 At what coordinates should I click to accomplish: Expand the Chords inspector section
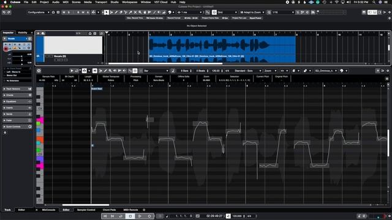[17, 95]
